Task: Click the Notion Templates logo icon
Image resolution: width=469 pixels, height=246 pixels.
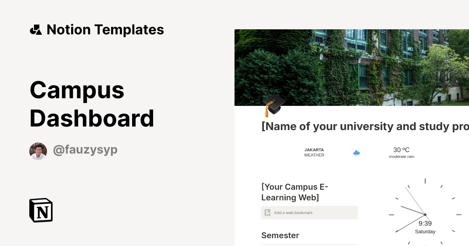Action: coord(36,29)
